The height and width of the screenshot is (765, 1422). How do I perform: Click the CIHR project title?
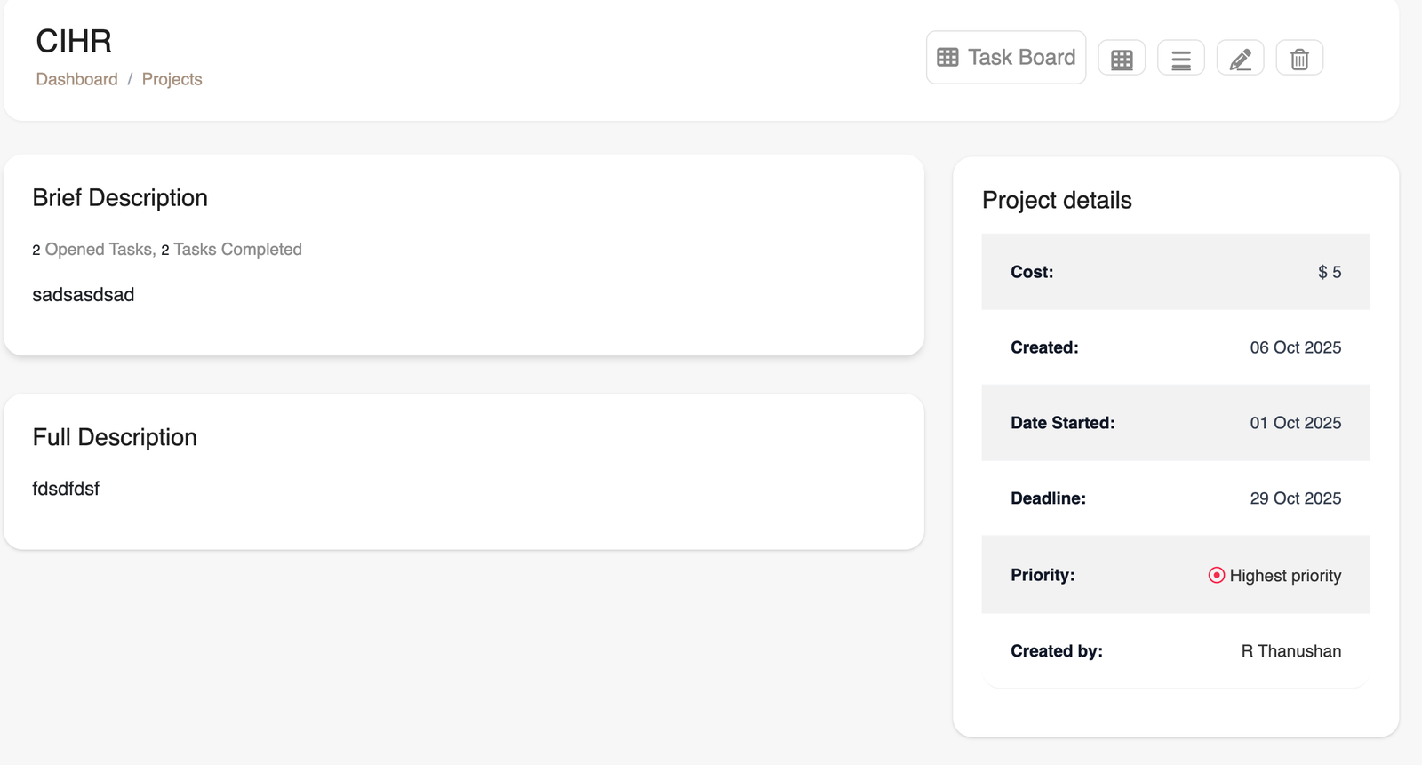(x=74, y=41)
